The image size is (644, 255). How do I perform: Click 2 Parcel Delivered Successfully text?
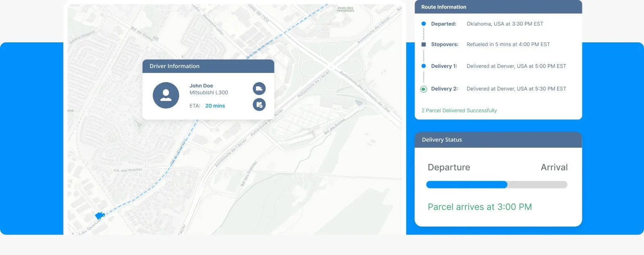(459, 110)
